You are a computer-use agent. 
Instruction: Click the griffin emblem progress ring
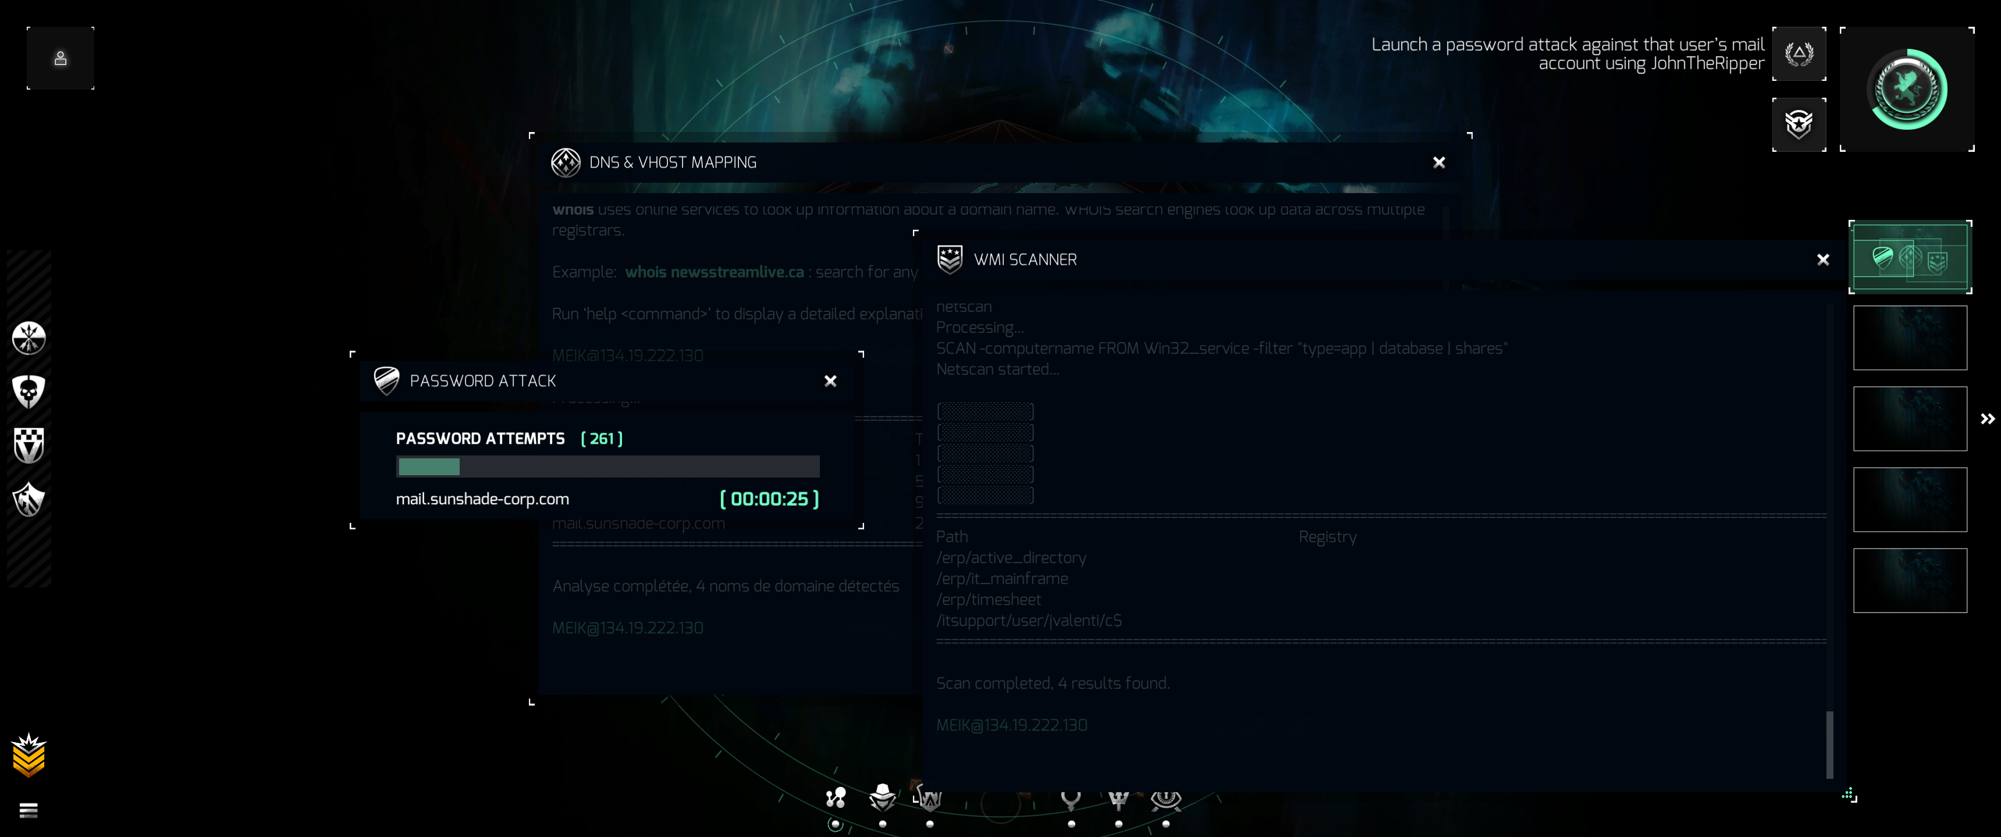click(1906, 90)
